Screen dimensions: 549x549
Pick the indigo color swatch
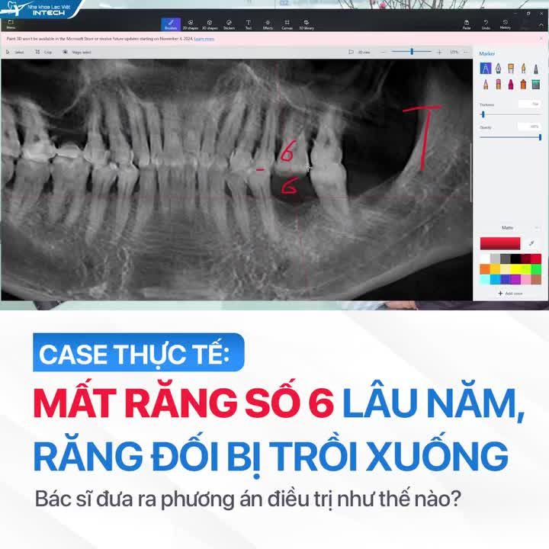(506, 279)
